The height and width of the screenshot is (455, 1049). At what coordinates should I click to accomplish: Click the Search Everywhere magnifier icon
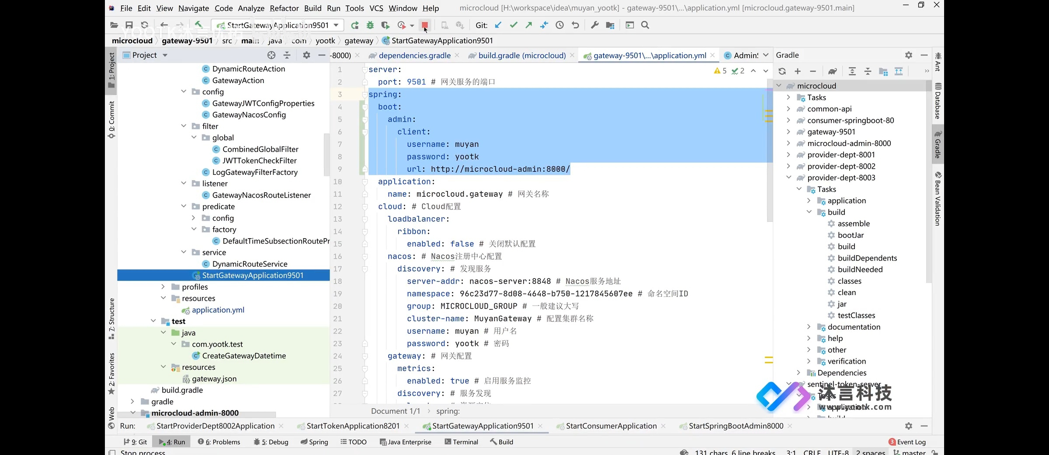(x=645, y=25)
